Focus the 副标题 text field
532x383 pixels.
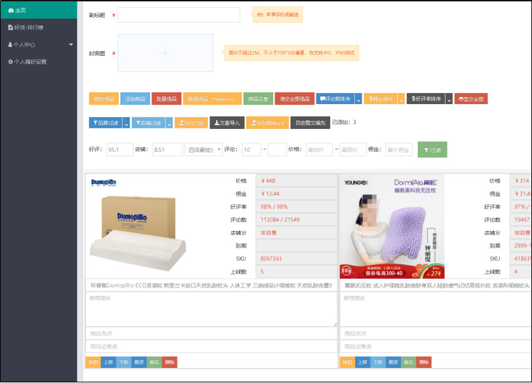[178, 15]
